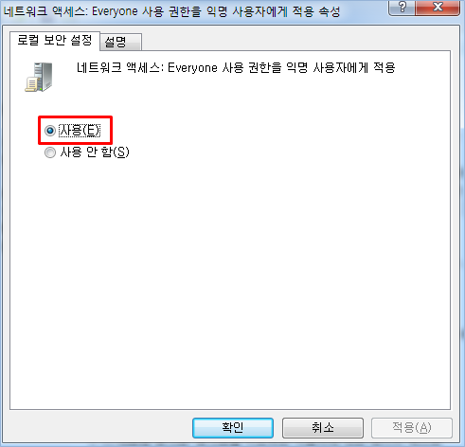
Task: Click the word Everyone in the policy heading
Action: pos(192,68)
